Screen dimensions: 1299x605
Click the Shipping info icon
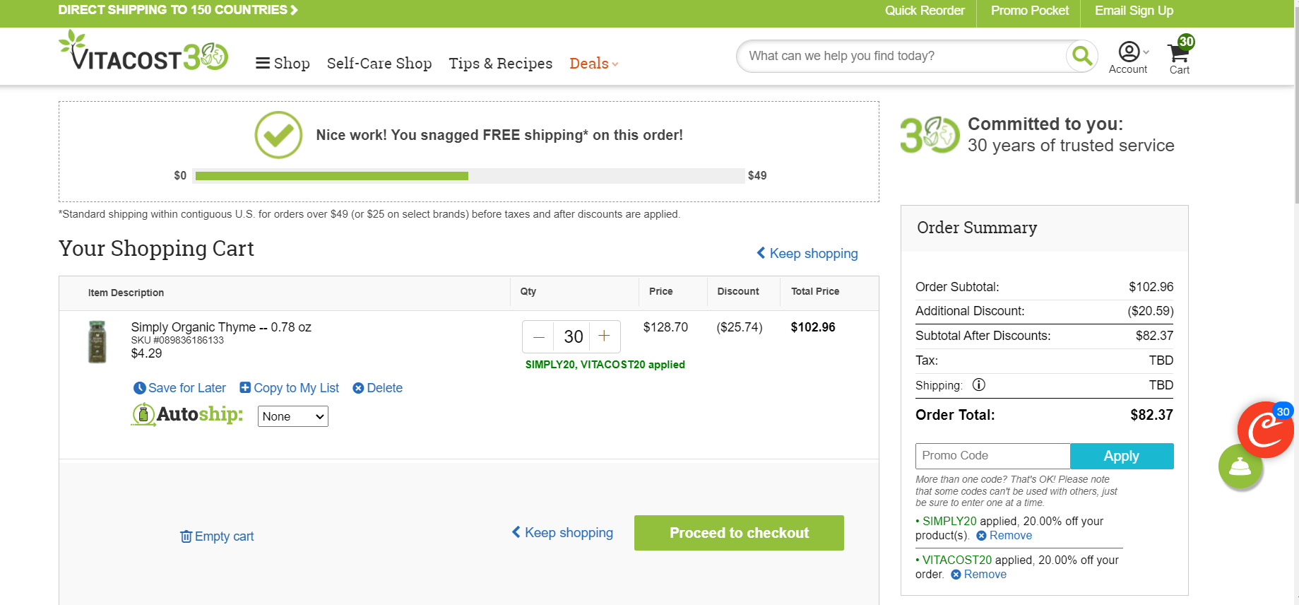click(979, 385)
